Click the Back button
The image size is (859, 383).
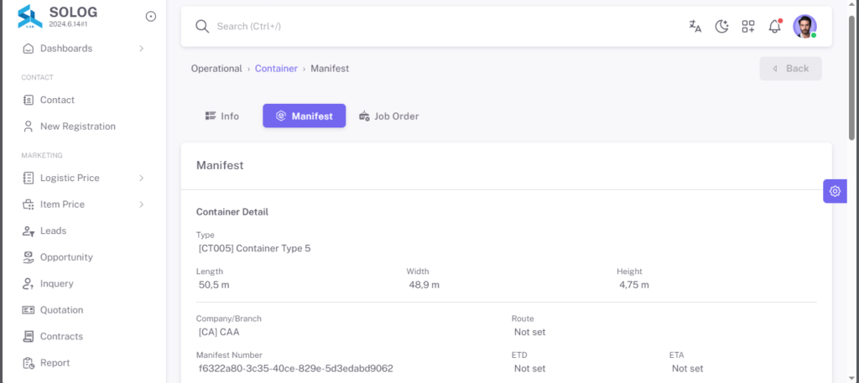(x=790, y=69)
